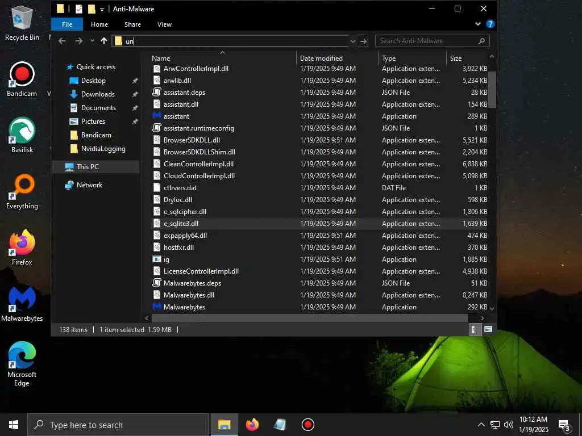The height and width of the screenshot is (436, 582).
Task: Click the Forward navigation arrow
Action: (78, 41)
